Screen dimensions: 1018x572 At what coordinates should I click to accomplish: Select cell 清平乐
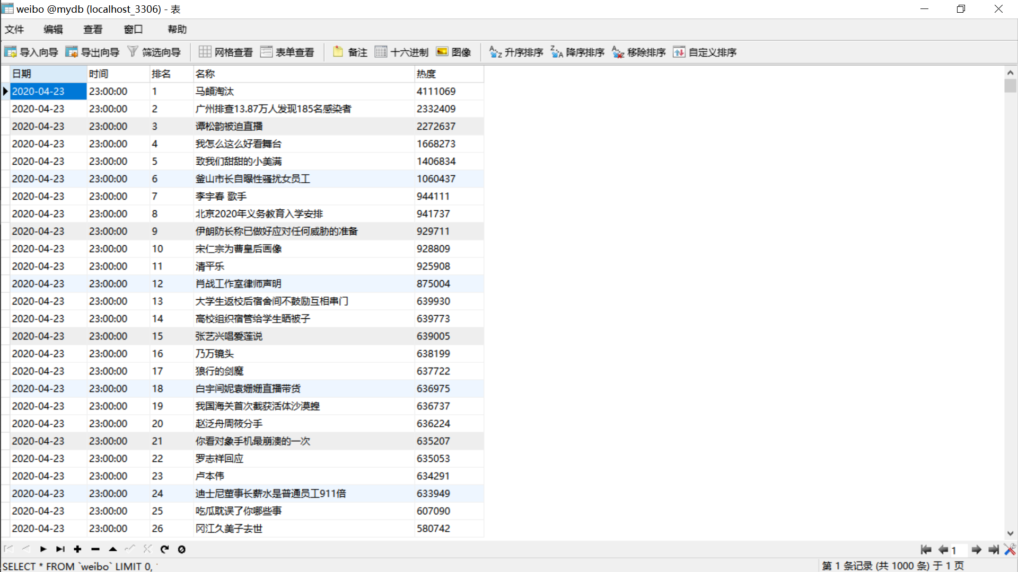coord(304,266)
